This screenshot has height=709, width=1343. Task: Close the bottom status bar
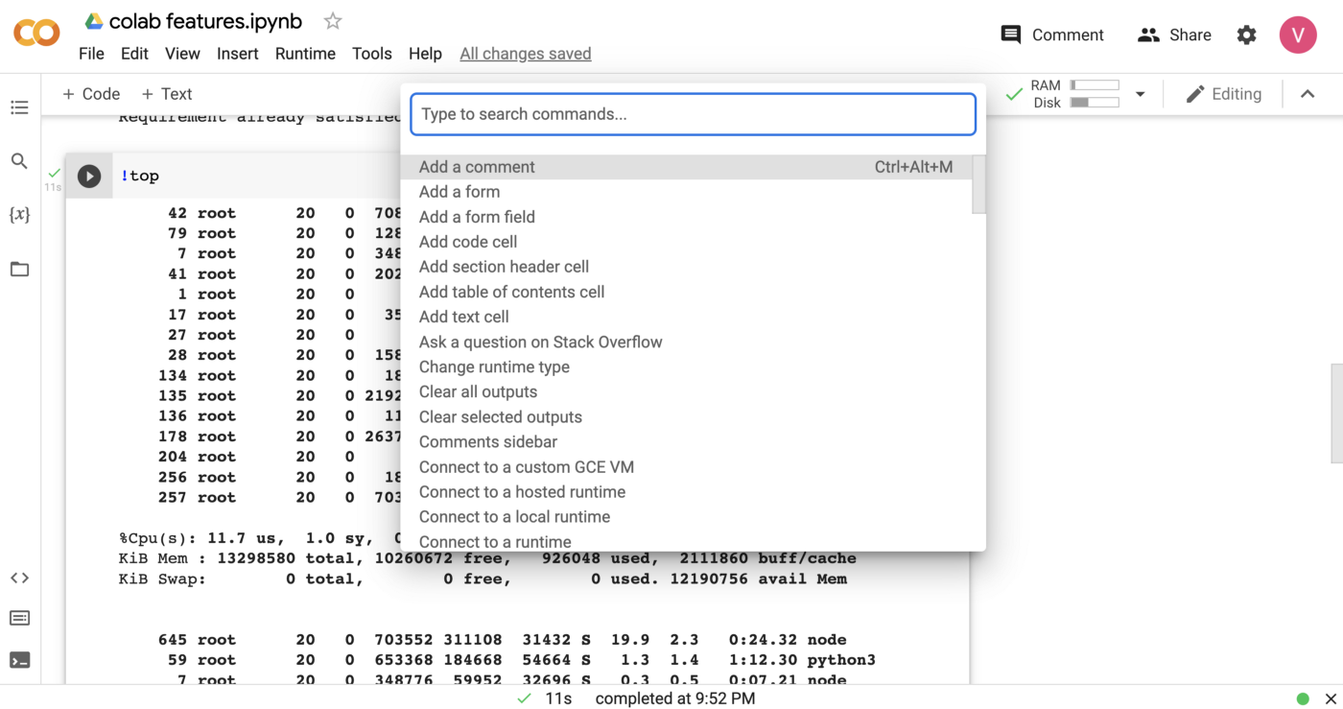[x=1331, y=698]
